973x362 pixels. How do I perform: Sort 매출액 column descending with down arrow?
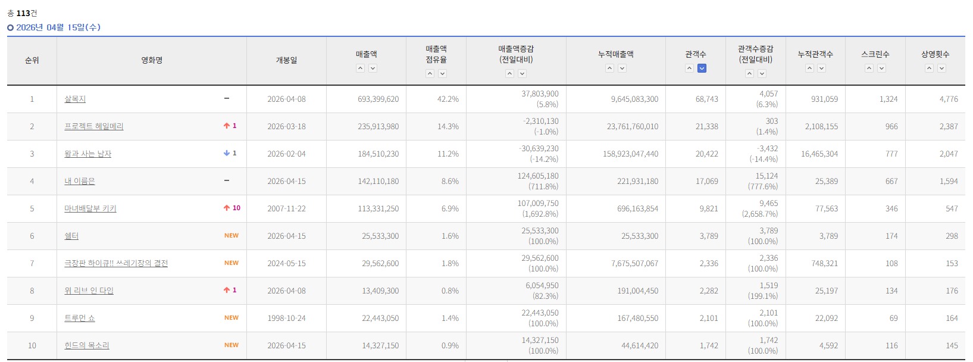point(373,68)
